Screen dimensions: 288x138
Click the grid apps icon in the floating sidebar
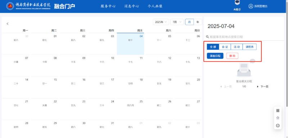click(x=278, y=111)
